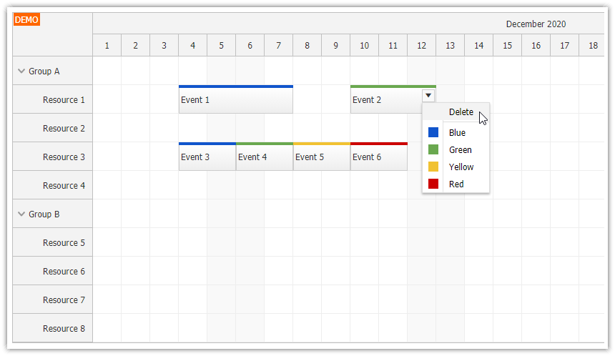
Task: Select the Event 5 block
Action: click(x=322, y=157)
